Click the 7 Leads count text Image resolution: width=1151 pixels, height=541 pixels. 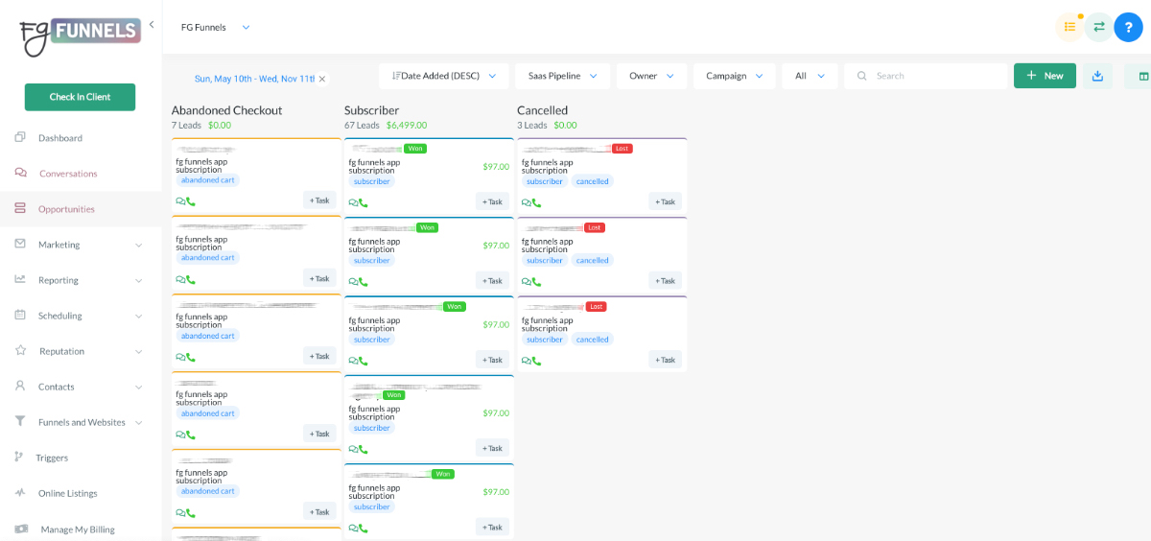point(187,126)
